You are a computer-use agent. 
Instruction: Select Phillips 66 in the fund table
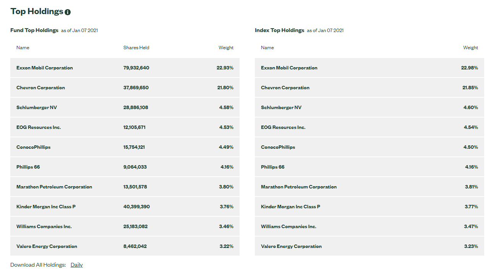pyautogui.click(x=28, y=167)
